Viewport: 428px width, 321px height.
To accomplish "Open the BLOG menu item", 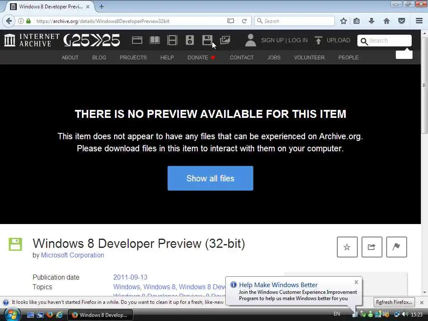I will [x=99, y=58].
